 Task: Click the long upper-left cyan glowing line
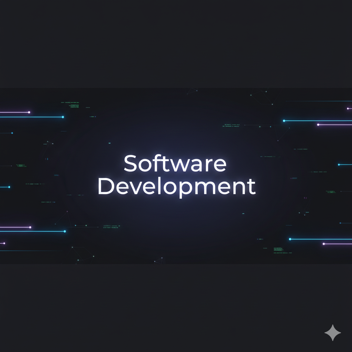coord(31,117)
